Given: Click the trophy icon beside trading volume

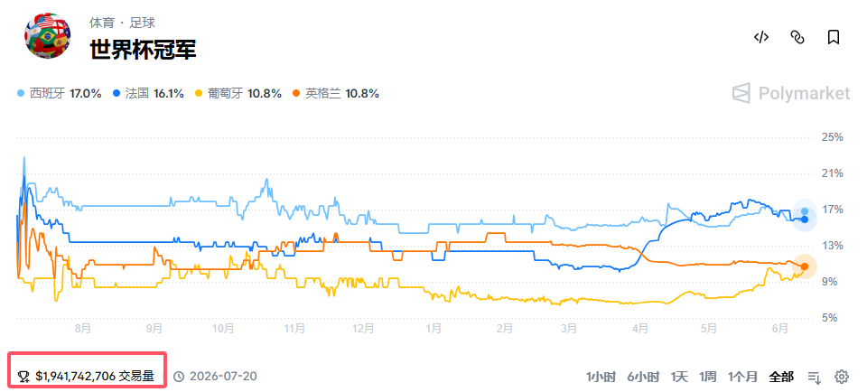Looking at the screenshot, I should coord(23,377).
